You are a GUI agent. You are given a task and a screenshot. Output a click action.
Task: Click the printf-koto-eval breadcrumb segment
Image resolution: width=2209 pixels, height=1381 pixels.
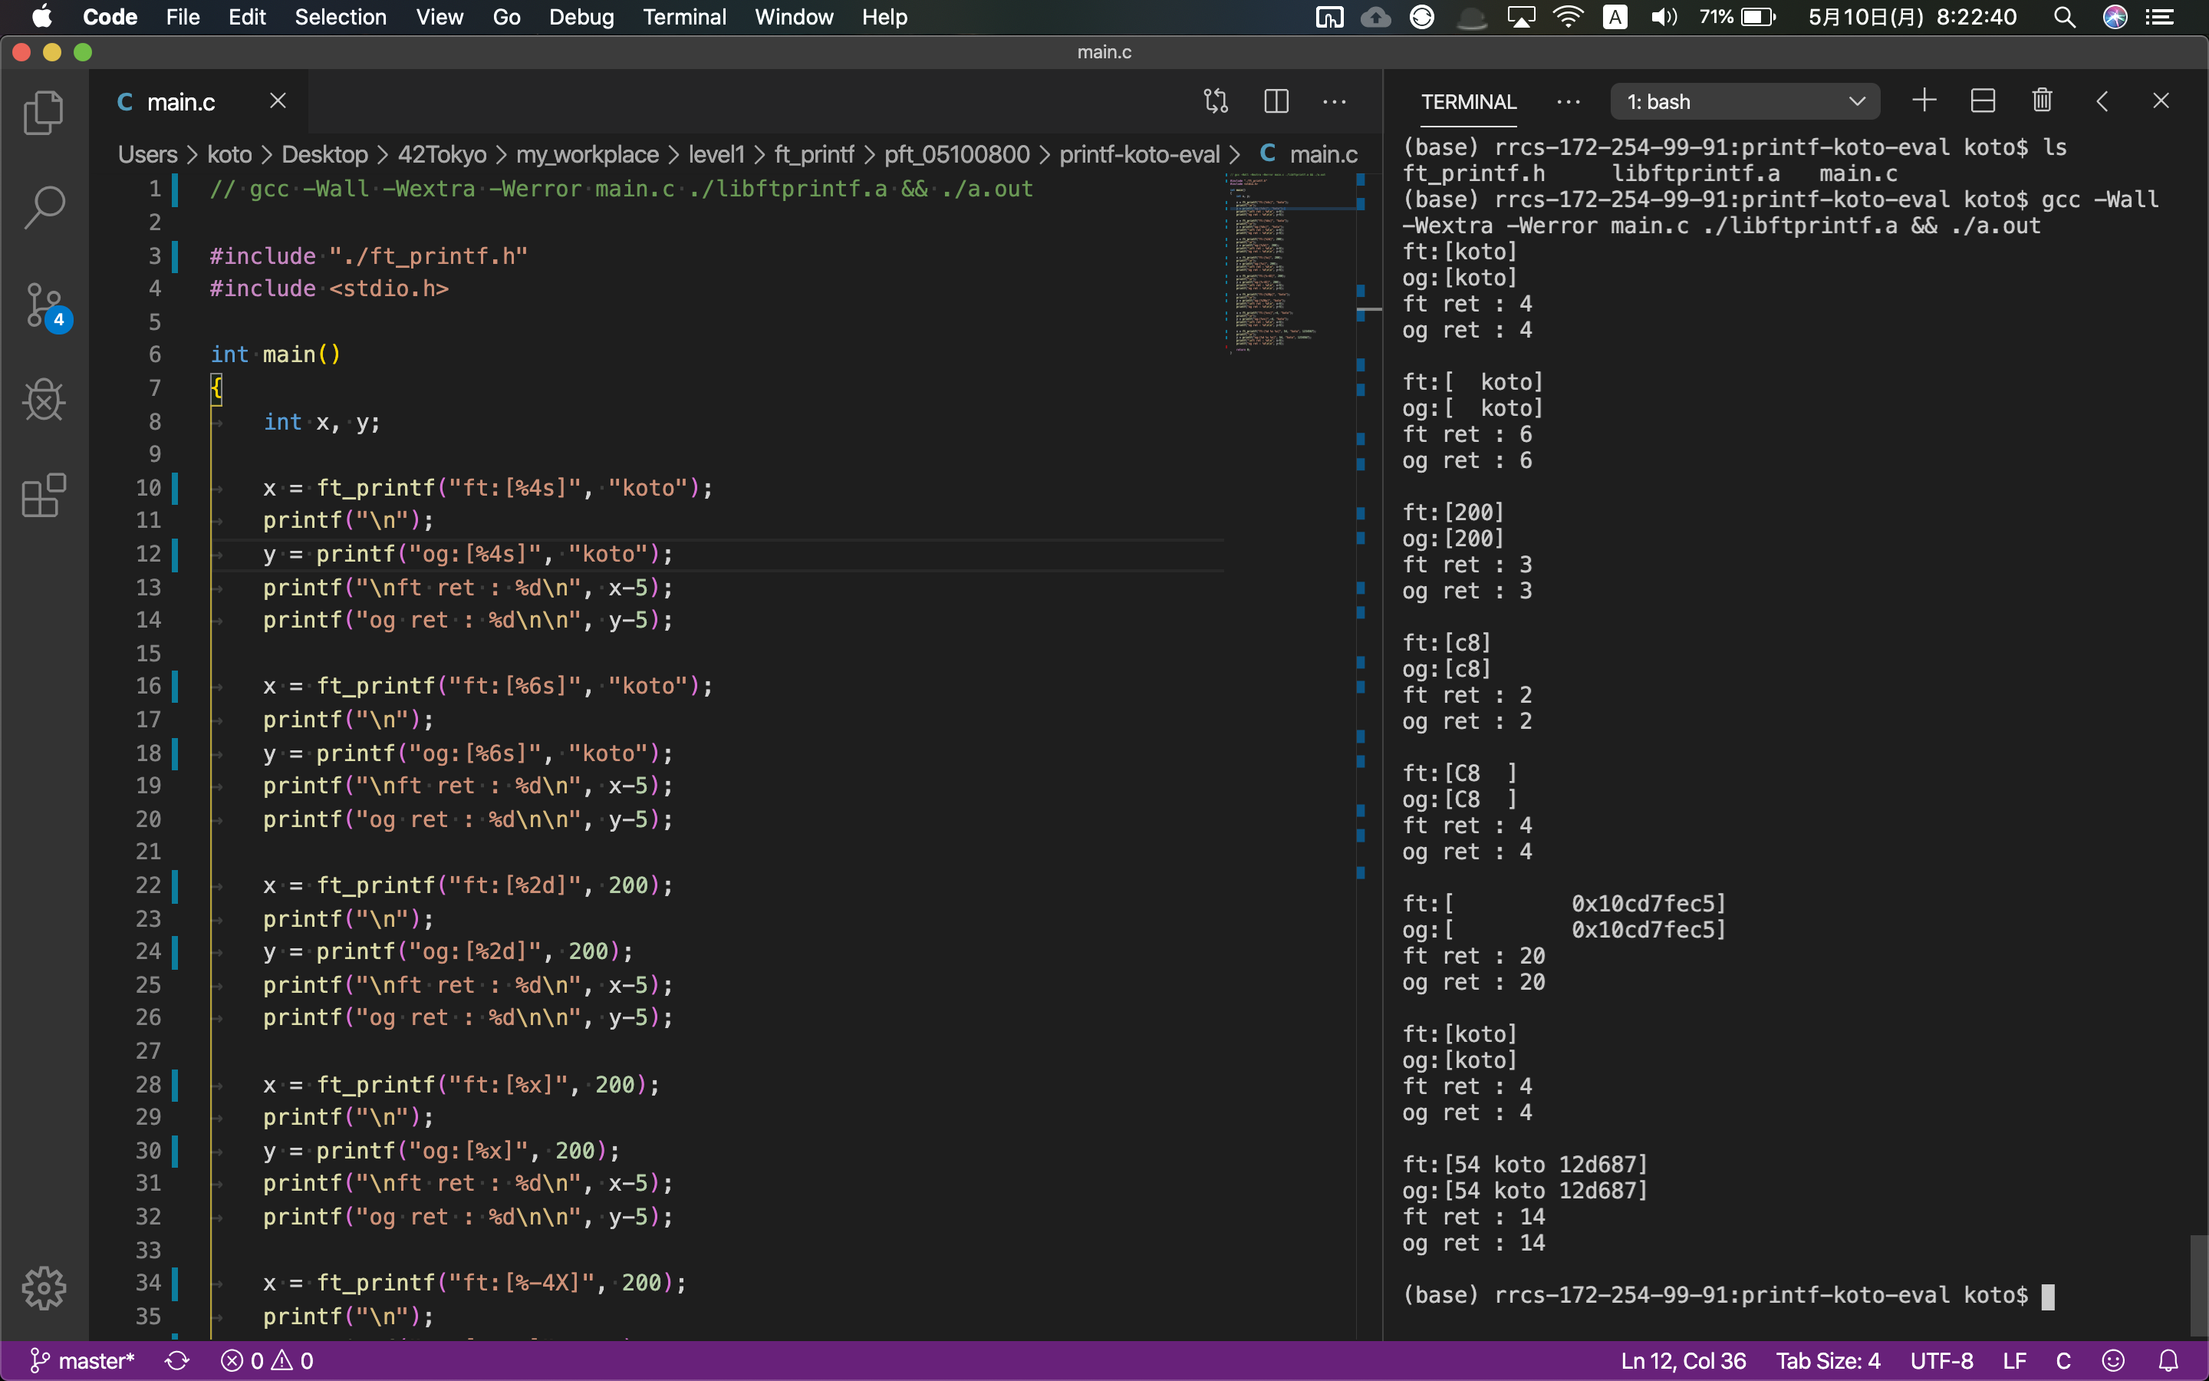(1139, 154)
